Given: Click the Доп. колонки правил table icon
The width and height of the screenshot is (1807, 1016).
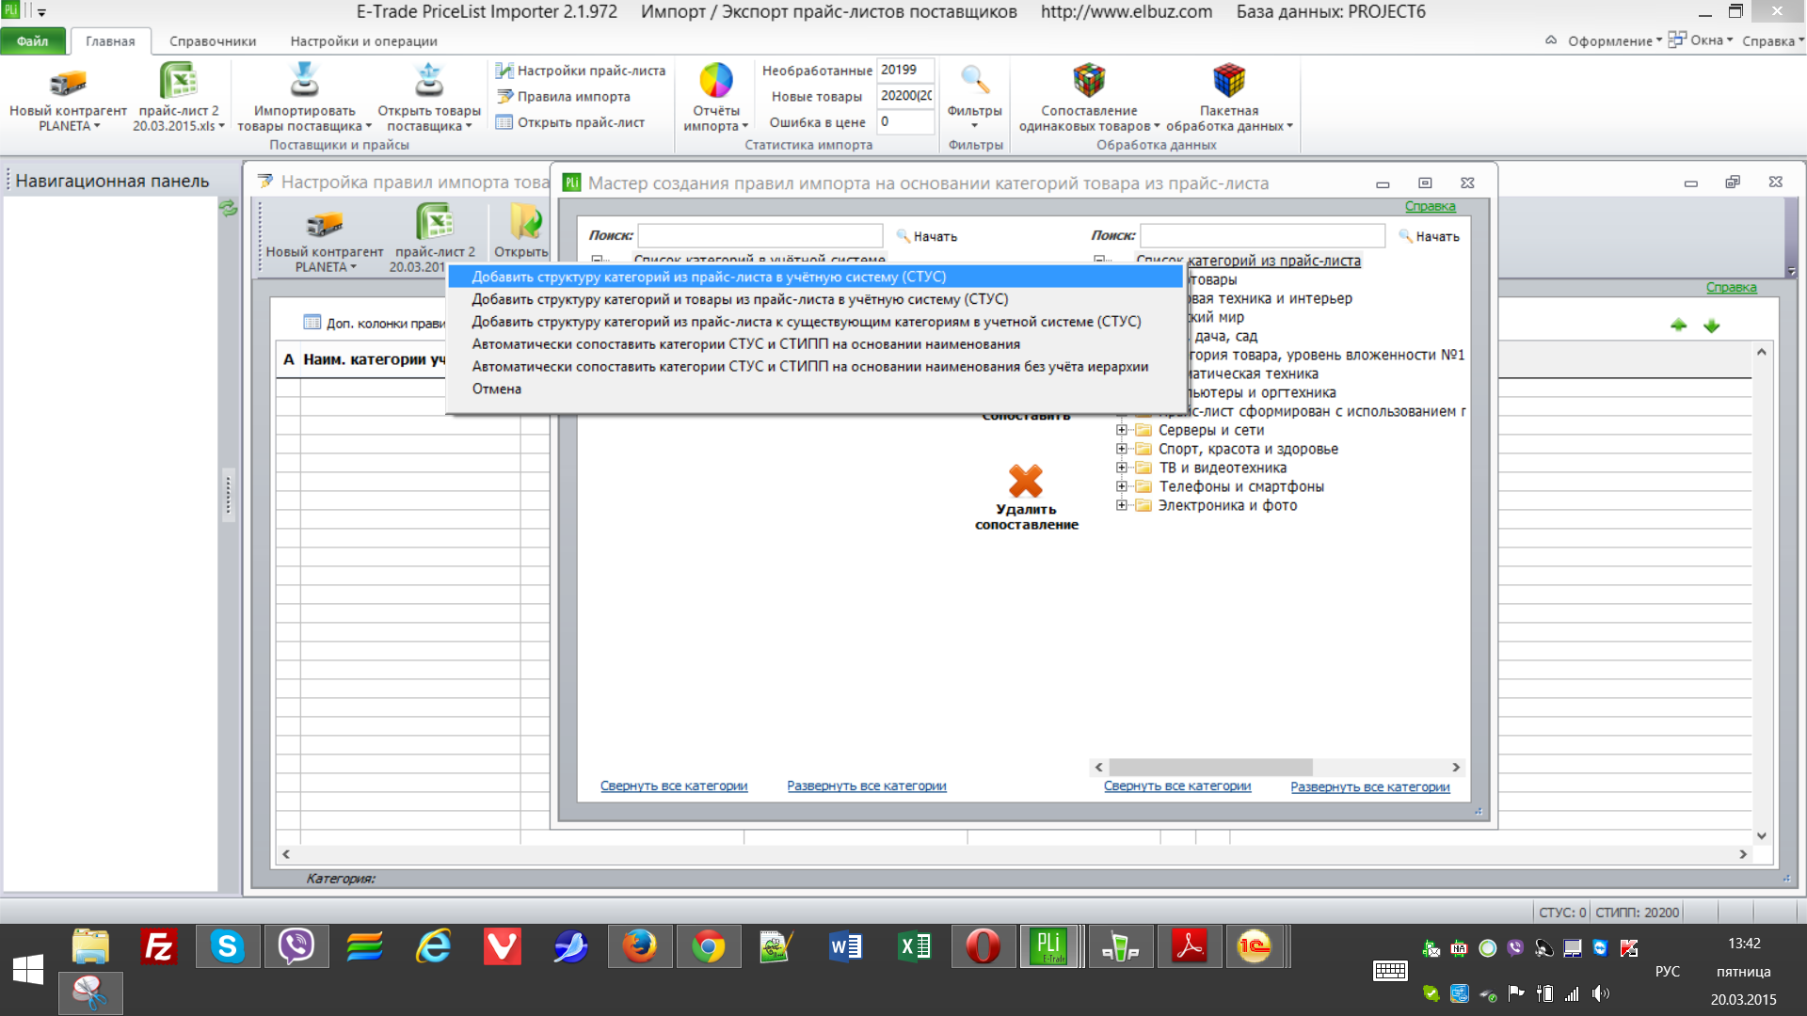Looking at the screenshot, I should point(312,323).
